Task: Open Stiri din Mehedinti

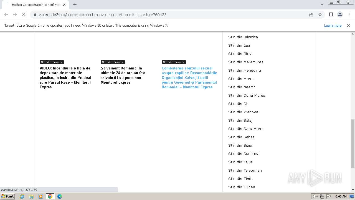Action: click(x=245, y=70)
